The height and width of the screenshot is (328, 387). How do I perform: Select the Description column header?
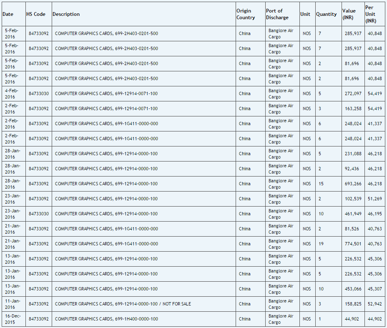[66, 14]
